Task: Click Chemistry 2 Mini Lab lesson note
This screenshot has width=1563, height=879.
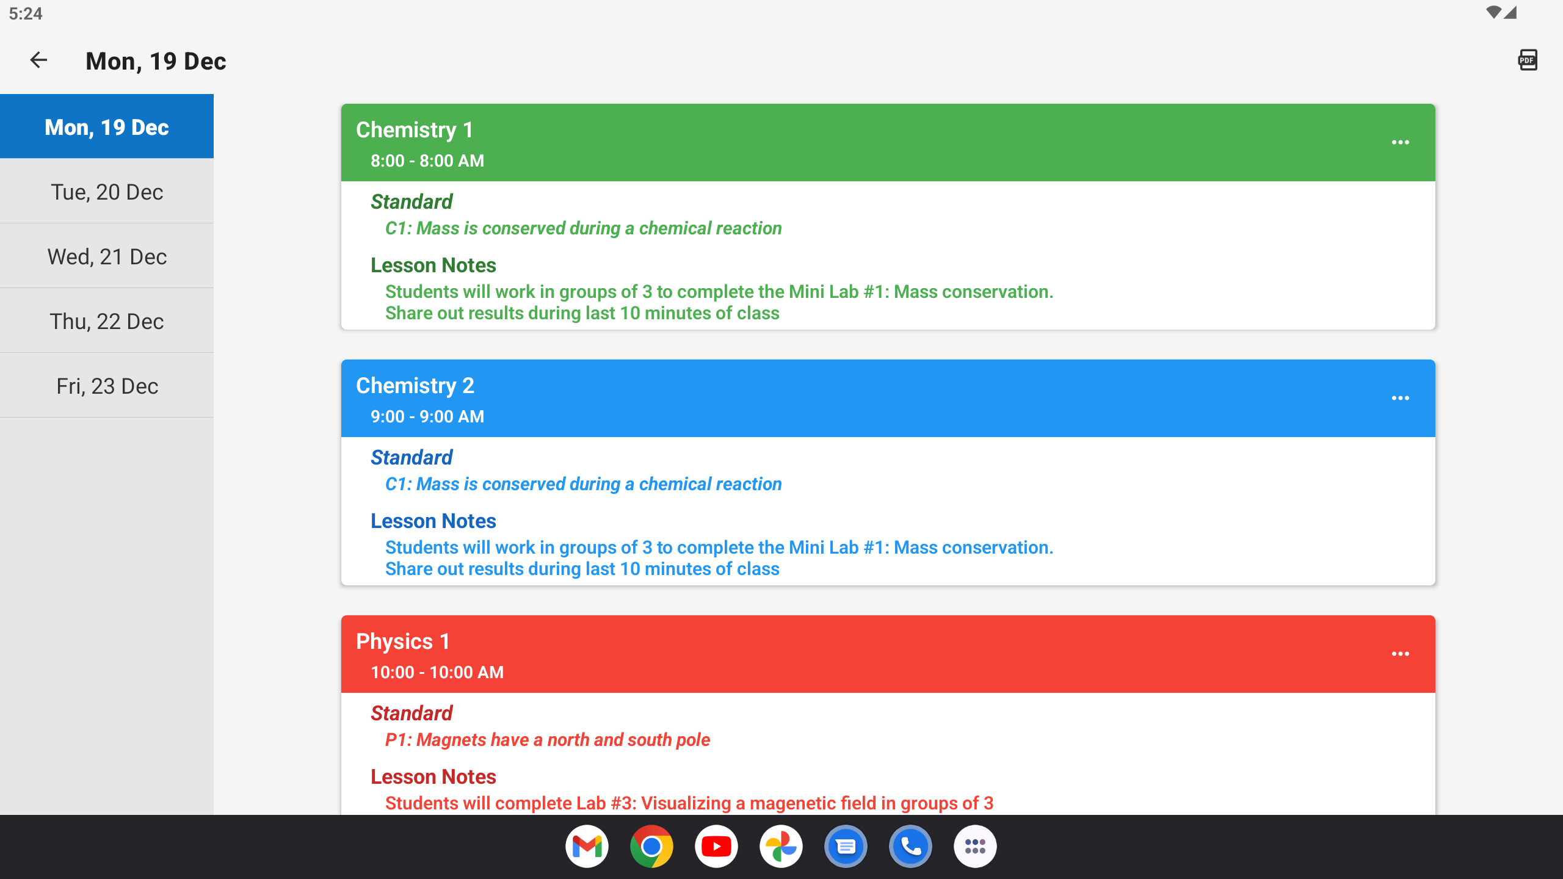Action: point(719,548)
